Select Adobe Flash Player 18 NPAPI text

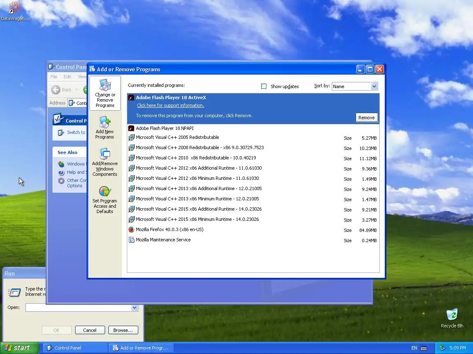165,128
